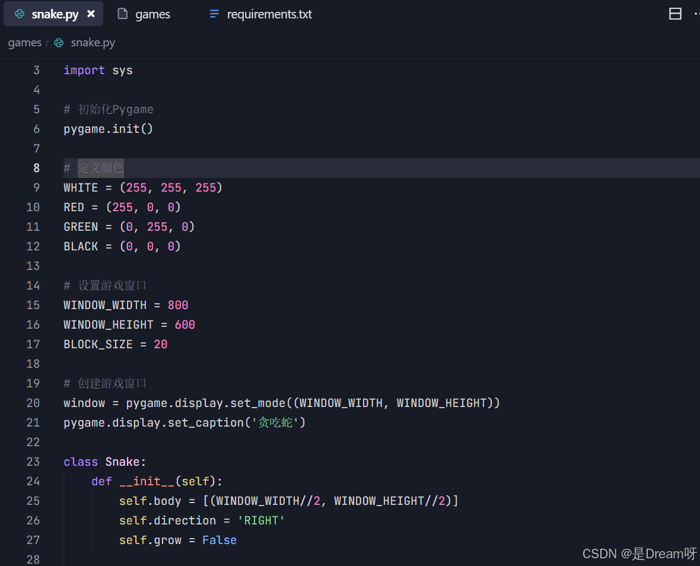Click line number 8 in the gutter
Image resolution: width=700 pixels, height=566 pixels.
click(x=36, y=168)
